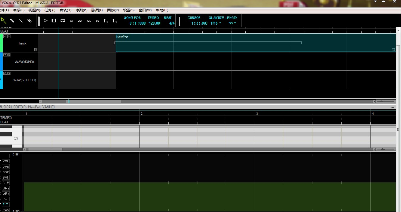Select the DYN control parameter
This screenshot has width=401, height=212.
click(5, 167)
